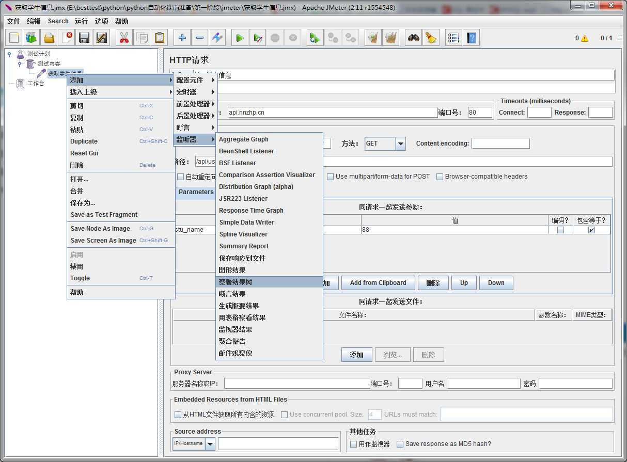Click the Clear All results icon
This screenshot has width=627, height=462.
pyautogui.click(x=390, y=38)
